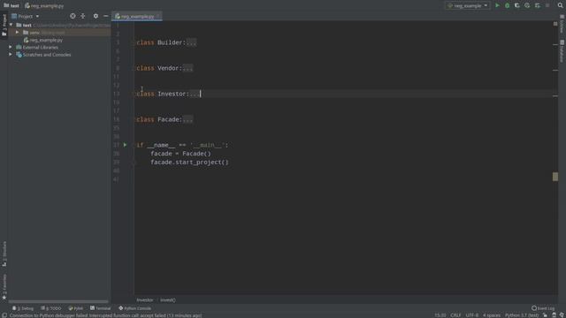Viewport: 566px width, 318px height.
Task: Click the horizontal scrollbar of Project panel
Action: [58, 301]
